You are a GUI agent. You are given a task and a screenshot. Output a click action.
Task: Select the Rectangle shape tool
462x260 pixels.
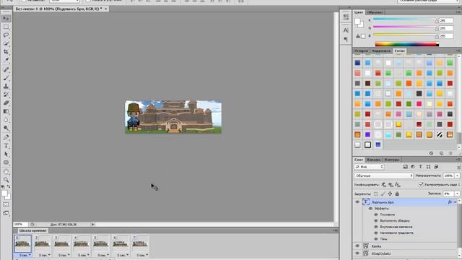coord(6,162)
